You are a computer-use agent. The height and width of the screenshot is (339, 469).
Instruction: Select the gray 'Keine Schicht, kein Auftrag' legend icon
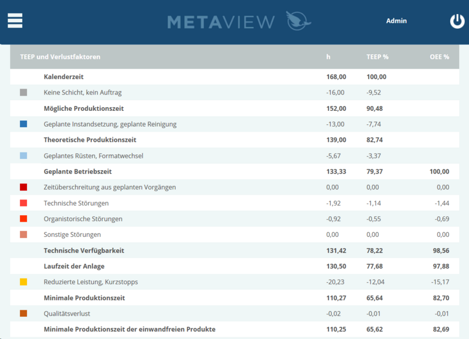click(24, 92)
